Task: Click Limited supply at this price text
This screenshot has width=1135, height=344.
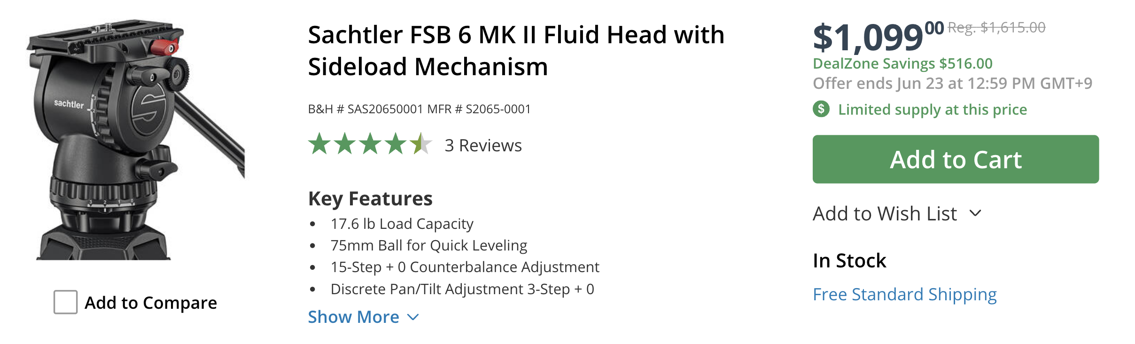Action: click(x=933, y=110)
